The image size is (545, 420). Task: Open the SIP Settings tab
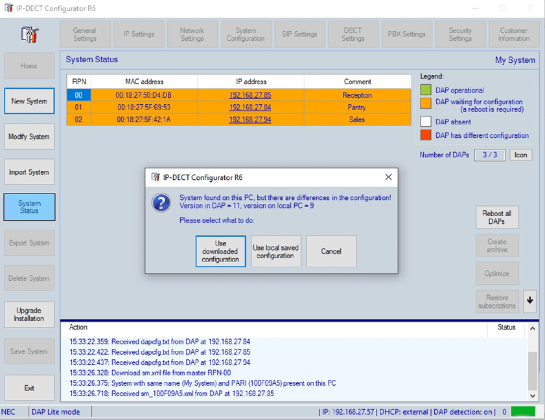[299, 34]
